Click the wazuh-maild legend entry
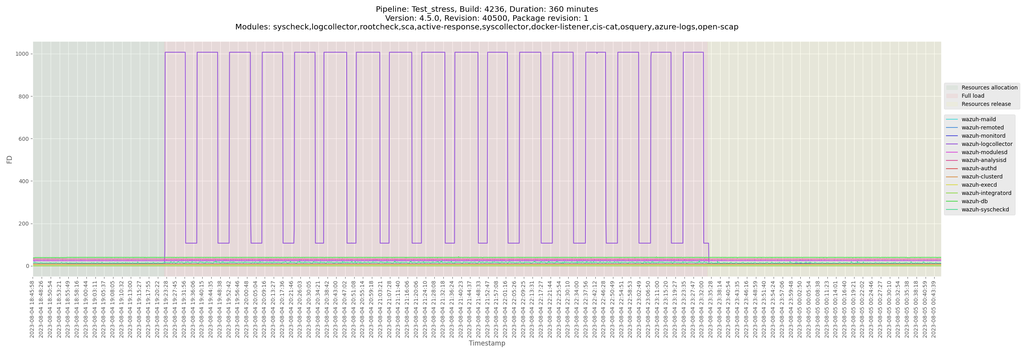This screenshot has width=1021, height=353. (x=978, y=119)
